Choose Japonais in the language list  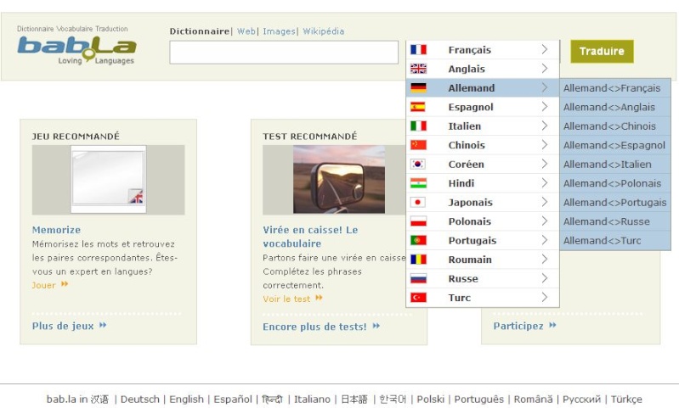(483, 202)
